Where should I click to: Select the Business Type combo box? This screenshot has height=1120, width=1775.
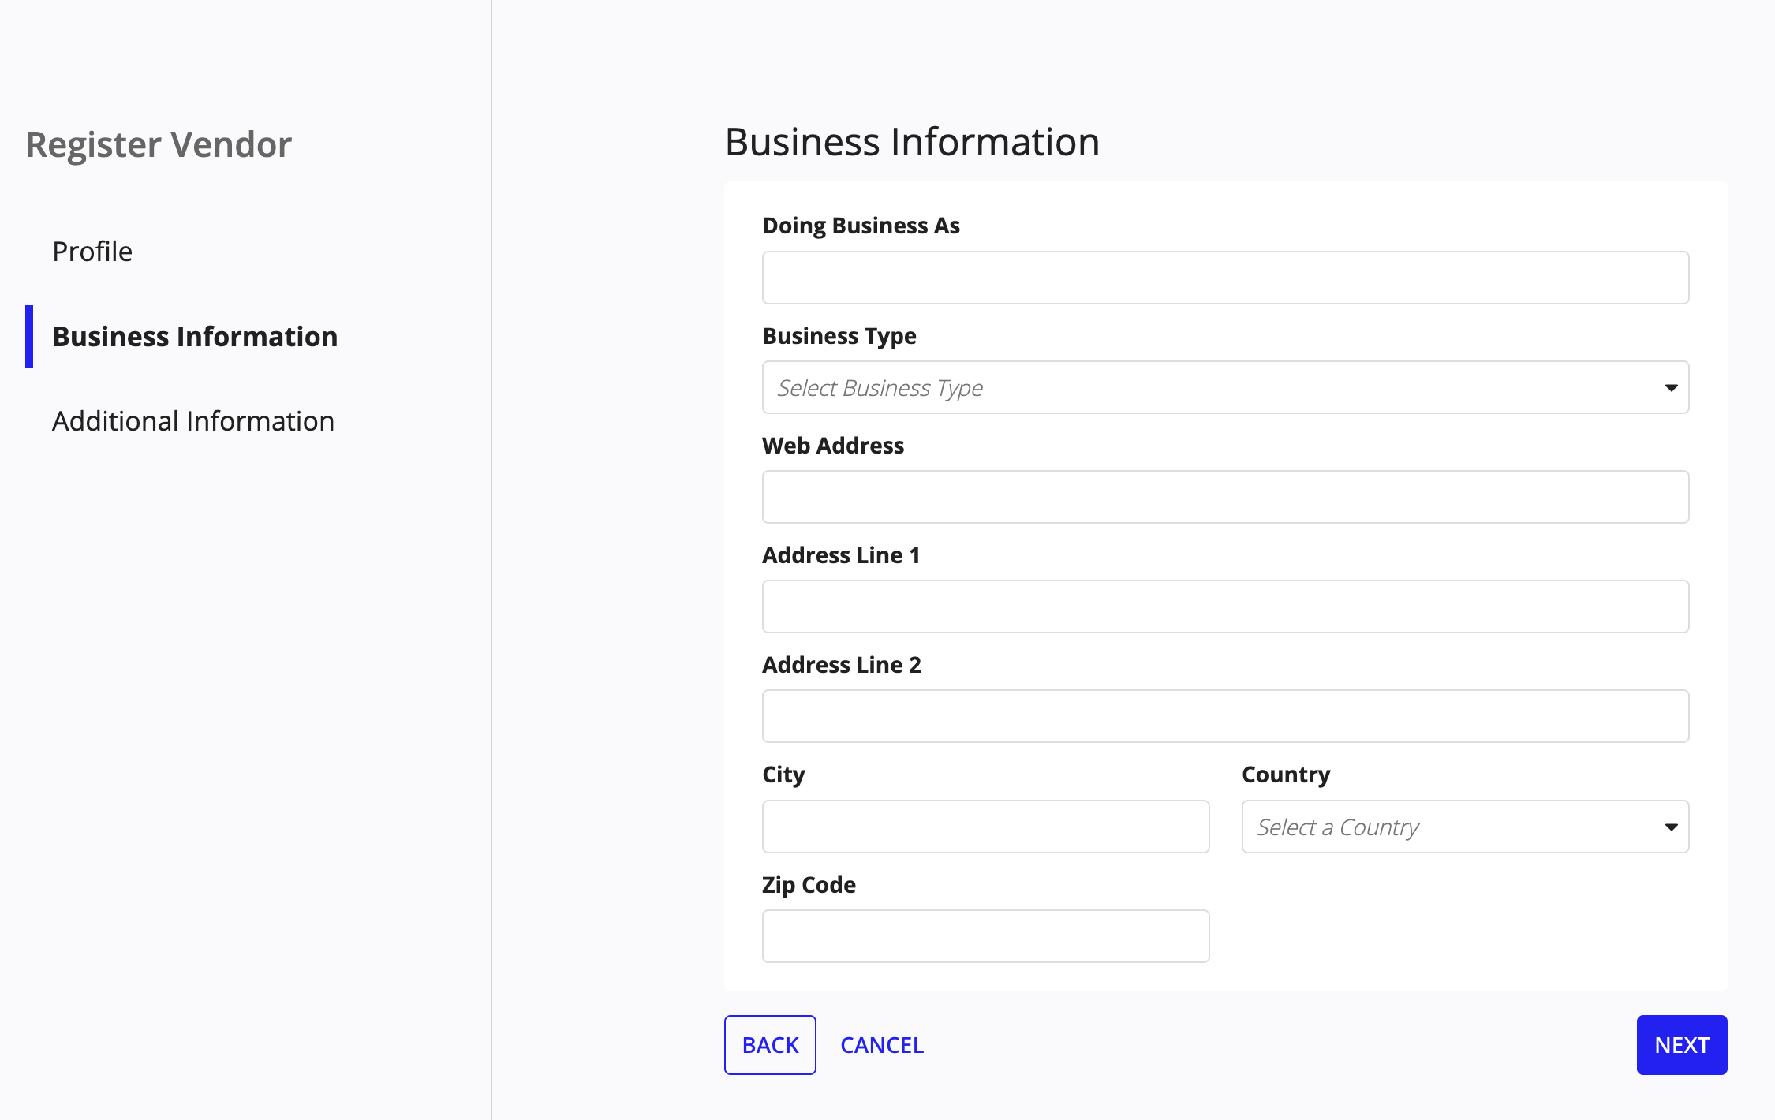tap(1227, 387)
